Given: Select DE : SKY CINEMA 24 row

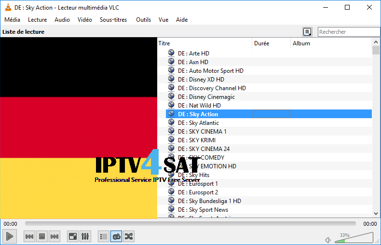Looking at the screenshot, I should pyautogui.click(x=269, y=149).
